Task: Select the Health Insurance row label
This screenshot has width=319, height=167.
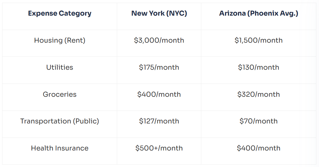Action: tap(59, 148)
